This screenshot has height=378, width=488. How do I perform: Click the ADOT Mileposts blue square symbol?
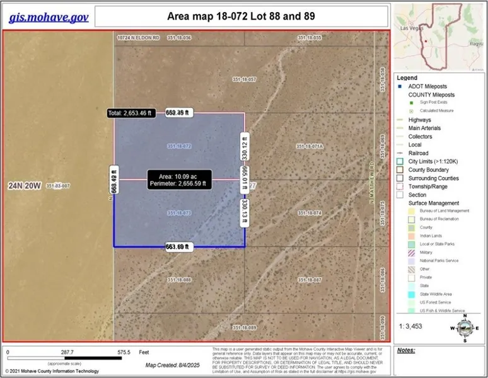coord(400,86)
